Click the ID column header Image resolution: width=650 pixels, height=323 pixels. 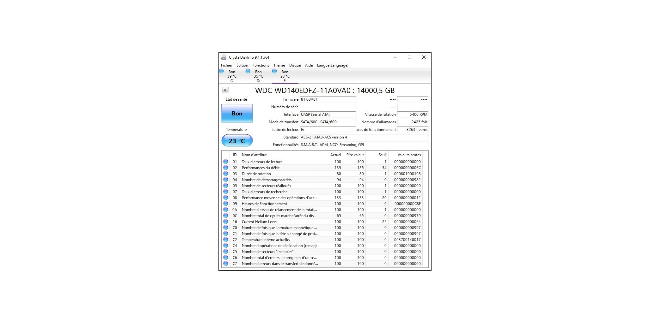click(235, 155)
